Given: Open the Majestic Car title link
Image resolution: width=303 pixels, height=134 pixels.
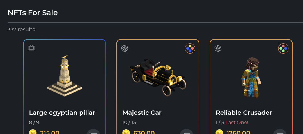Looking at the screenshot, I should (x=142, y=113).
